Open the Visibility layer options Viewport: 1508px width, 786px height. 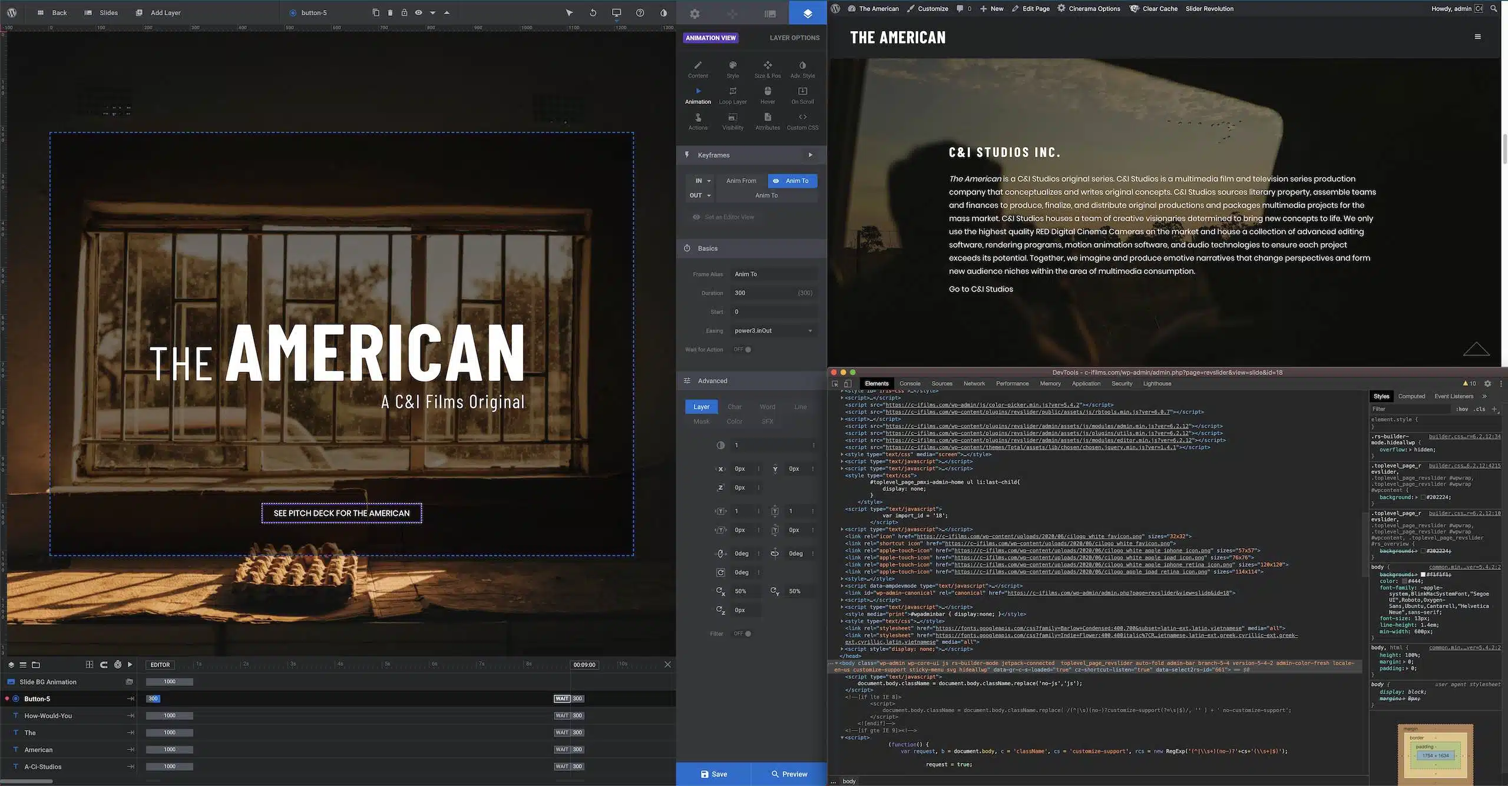click(x=733, y=121)
